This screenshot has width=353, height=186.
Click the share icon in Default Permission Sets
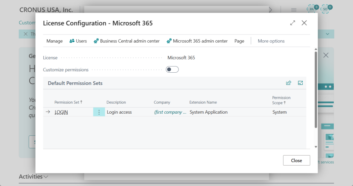point(289,83)
